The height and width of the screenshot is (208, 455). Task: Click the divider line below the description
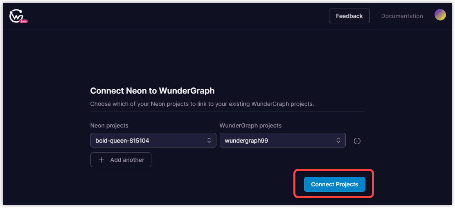tap(227, 111)
